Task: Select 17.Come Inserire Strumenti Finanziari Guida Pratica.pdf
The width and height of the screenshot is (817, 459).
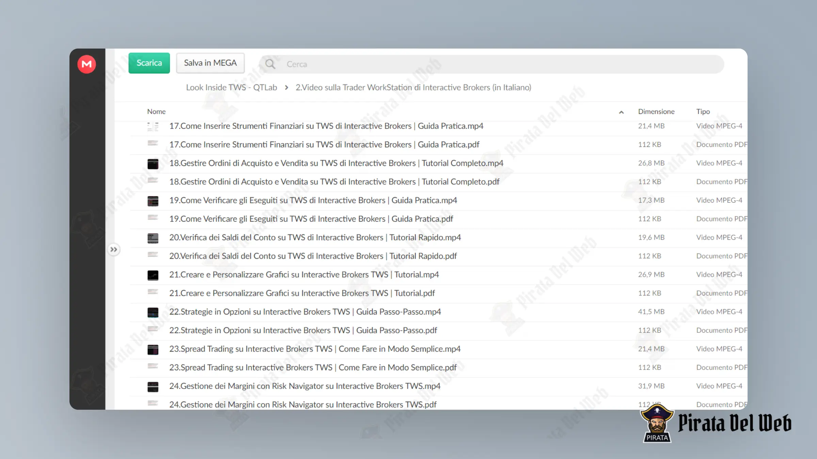Action: coord(324,144)
